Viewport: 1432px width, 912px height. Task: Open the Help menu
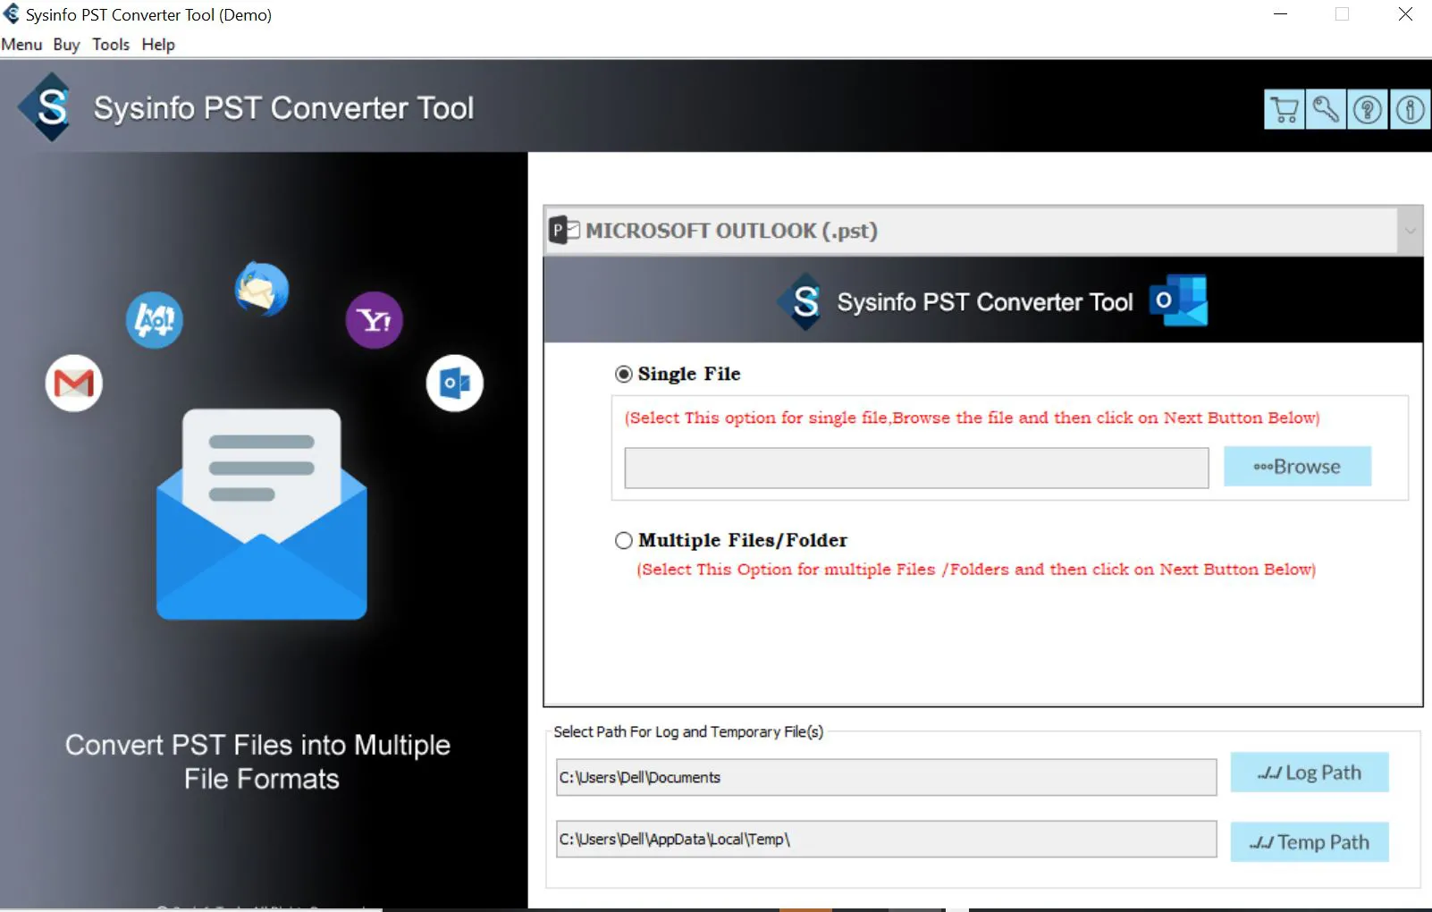[158, 45]
